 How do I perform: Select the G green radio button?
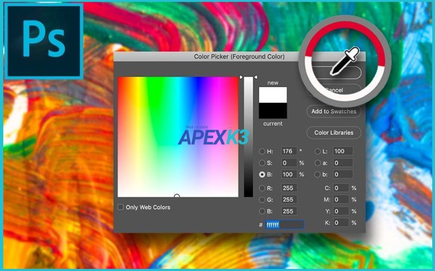tap(262, 199)
